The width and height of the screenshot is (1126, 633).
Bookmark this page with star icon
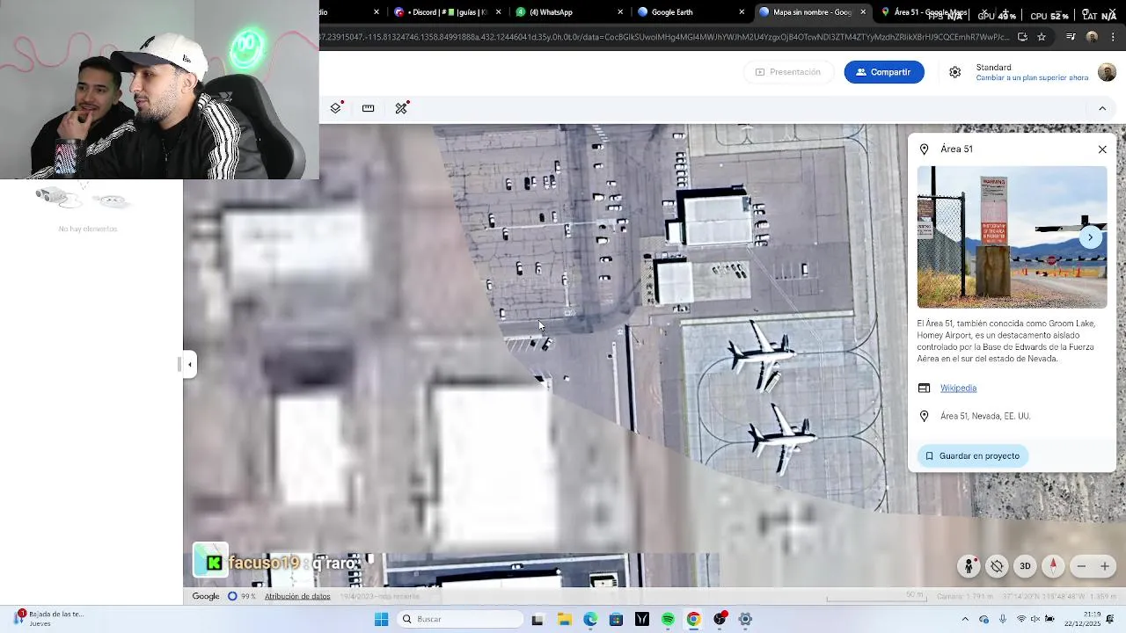[x=1042, y=37]
